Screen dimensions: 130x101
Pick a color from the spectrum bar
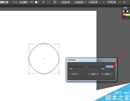pyautogui.click(x=126, y=15)
